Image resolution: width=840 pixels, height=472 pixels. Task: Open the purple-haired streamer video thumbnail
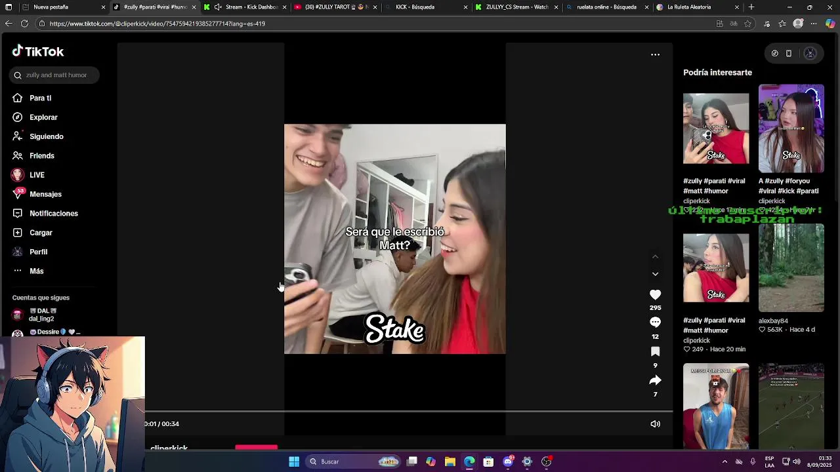[x=791, y=128]
